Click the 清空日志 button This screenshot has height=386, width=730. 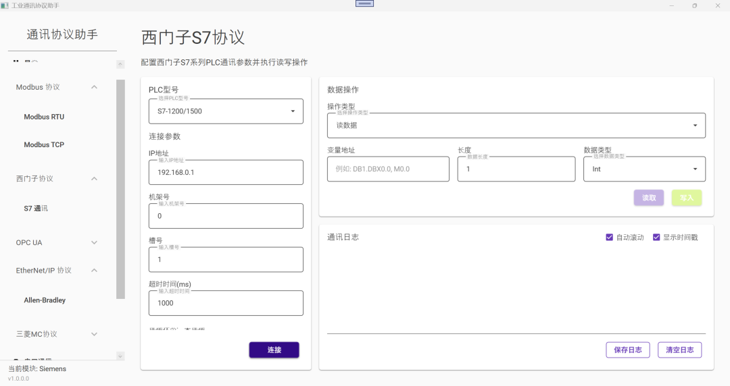(680, 350)
